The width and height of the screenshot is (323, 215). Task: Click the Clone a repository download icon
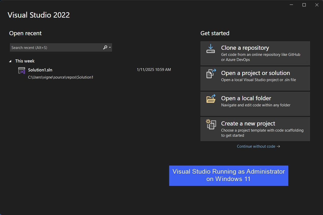(210, 48)
